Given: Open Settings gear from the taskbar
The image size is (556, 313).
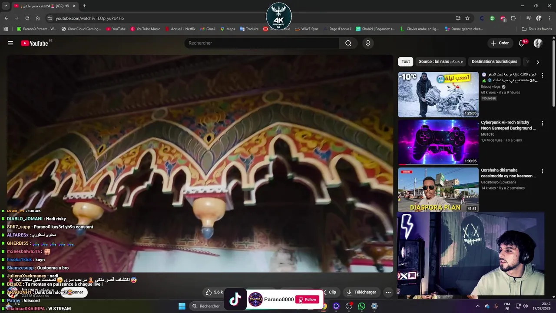Looking at the screenshot, I should click(x=374, y=306).
